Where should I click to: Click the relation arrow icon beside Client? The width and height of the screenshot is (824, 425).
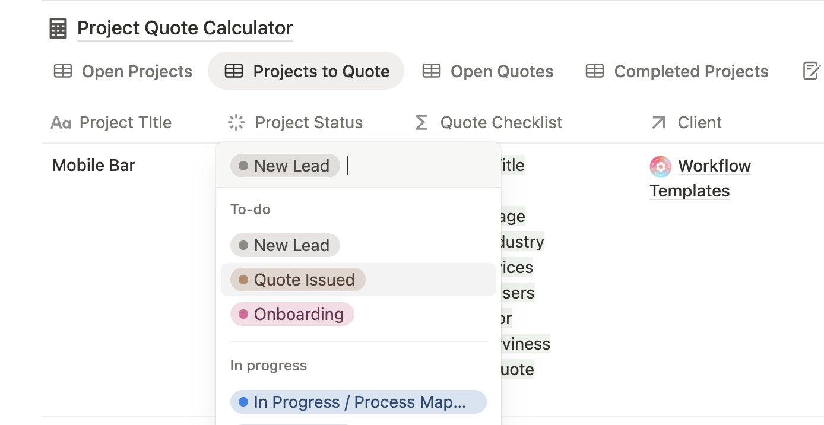pyautogui.click(x=658, y=123)
